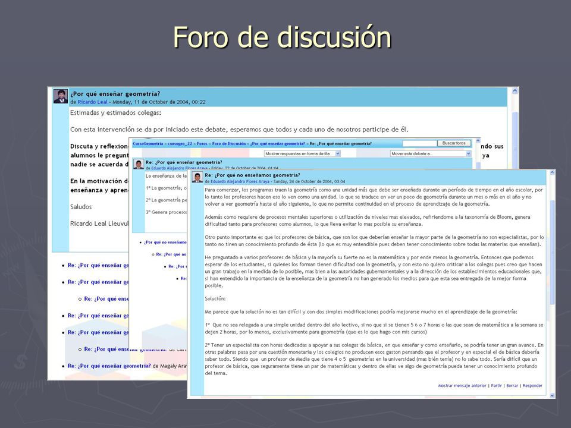
Task: Click the Partir link
Action: click(x=496, y=385)
